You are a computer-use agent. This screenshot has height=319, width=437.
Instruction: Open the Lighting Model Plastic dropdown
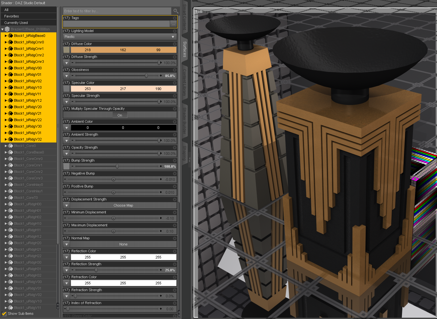point(120,37)
